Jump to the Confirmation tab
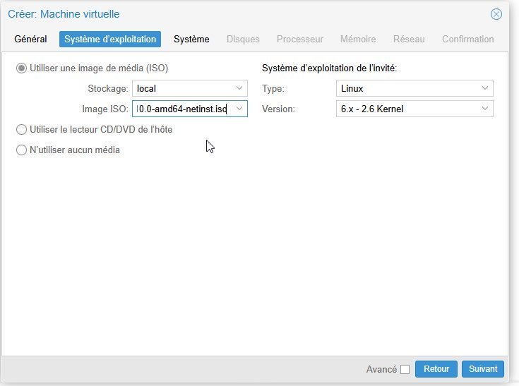Viewport: 519px width, 386px height. (x=467, y=40)
